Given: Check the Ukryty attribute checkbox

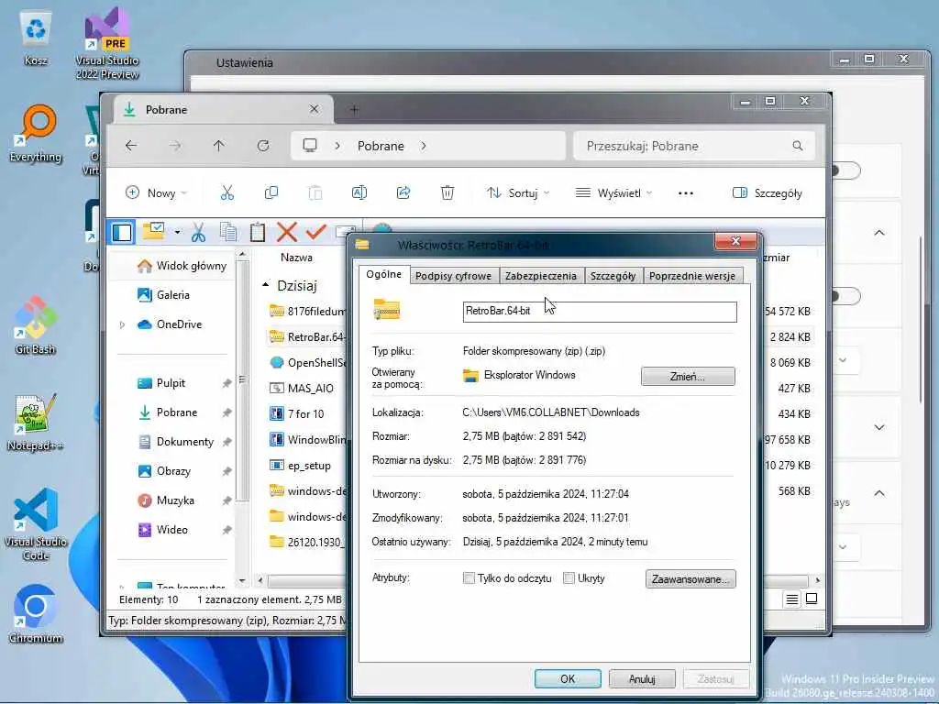Looking at the screenshot, I should pyautogui.click(x=569, y=578).
